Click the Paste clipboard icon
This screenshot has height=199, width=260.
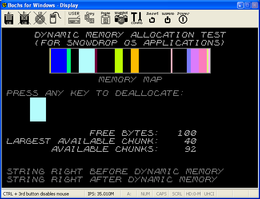(106, 18)
